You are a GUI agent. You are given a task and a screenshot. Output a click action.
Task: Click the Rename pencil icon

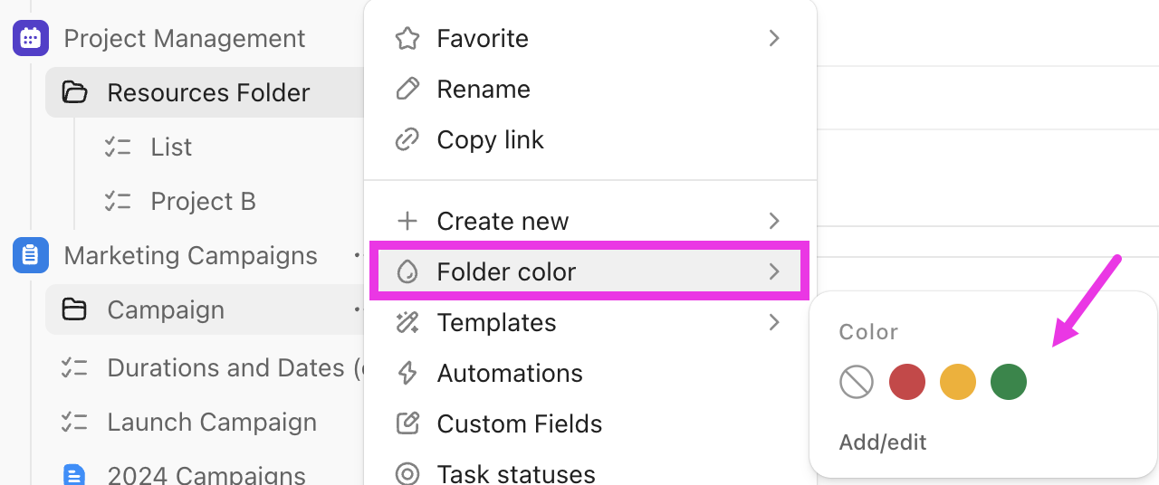(407, 89)
